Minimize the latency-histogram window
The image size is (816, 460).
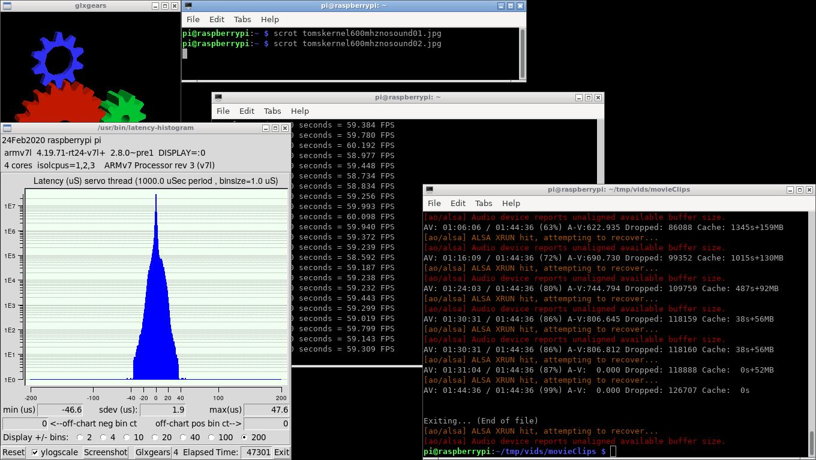(x=265, y=128)
